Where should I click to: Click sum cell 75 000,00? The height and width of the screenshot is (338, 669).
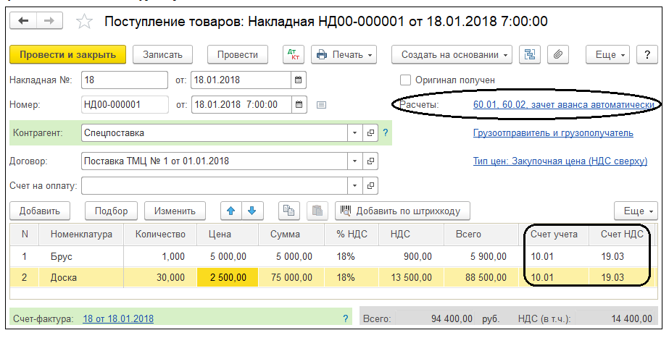291,277
